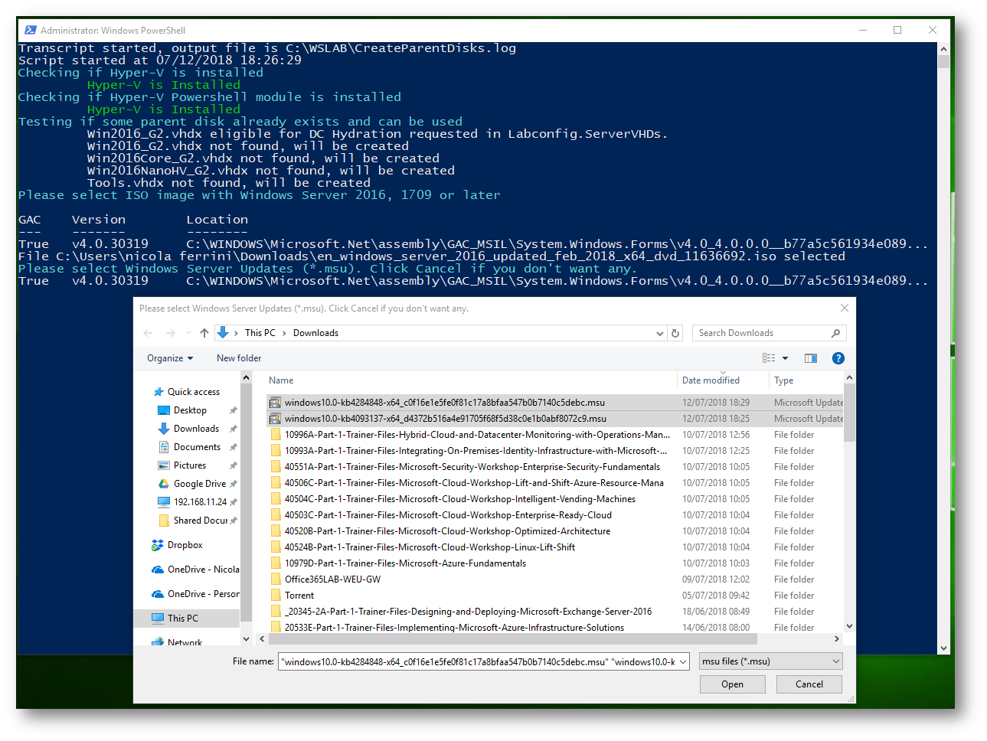This screenshot has height=741, width=987.
Task: Click inside the File name text field
Action: pyautogui.click(x=479, y=661)
